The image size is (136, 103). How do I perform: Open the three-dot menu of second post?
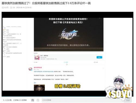(x=103, y=68)
